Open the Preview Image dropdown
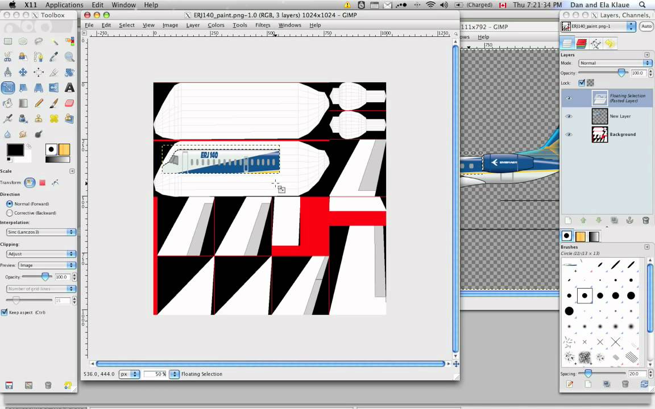The image size is (655, 409). pos(47,265)
